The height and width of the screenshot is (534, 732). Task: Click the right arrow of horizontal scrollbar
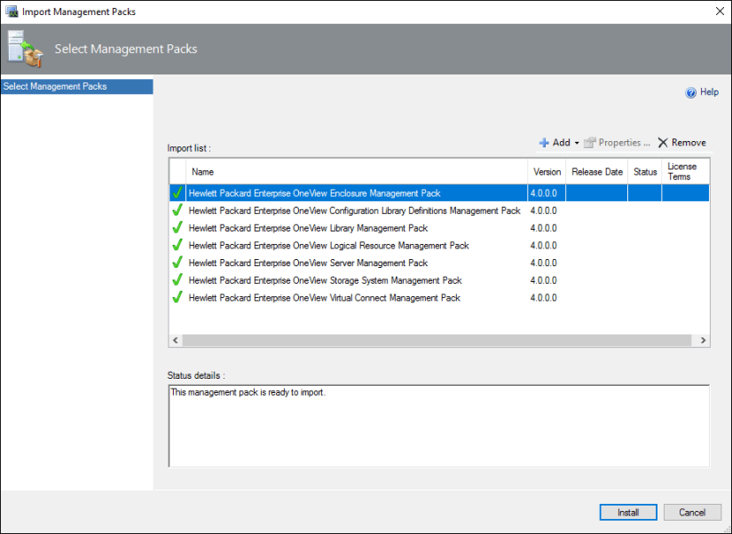[x=703, y=341]
